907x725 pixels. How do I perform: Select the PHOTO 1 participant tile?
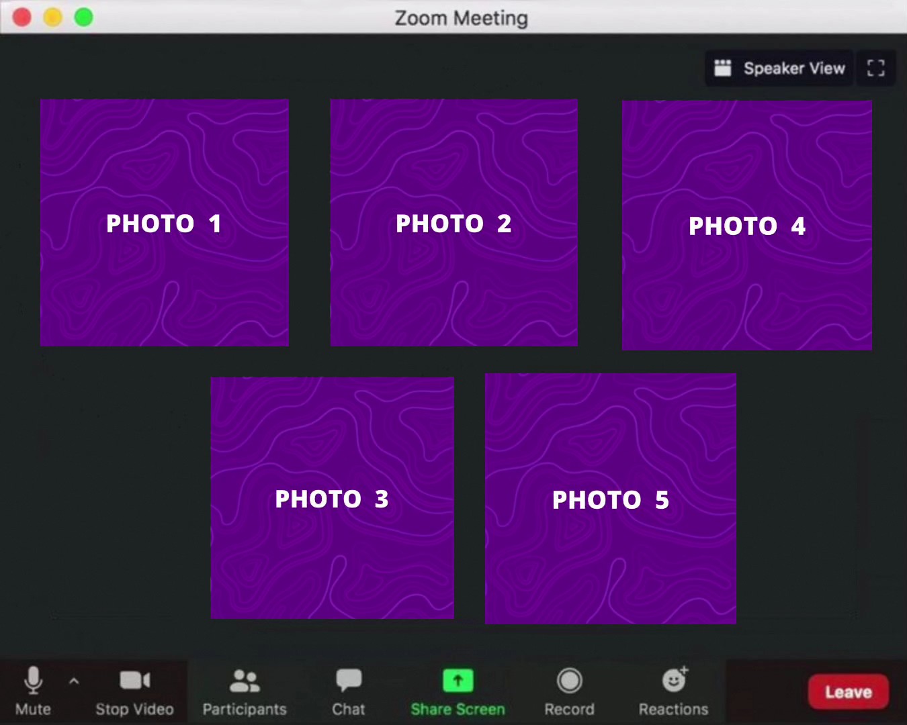click(165, 223)
